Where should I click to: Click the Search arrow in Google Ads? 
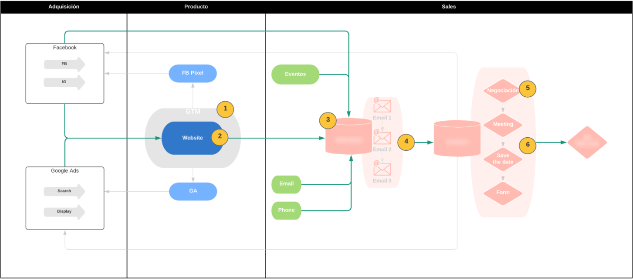tap(64, 191)
